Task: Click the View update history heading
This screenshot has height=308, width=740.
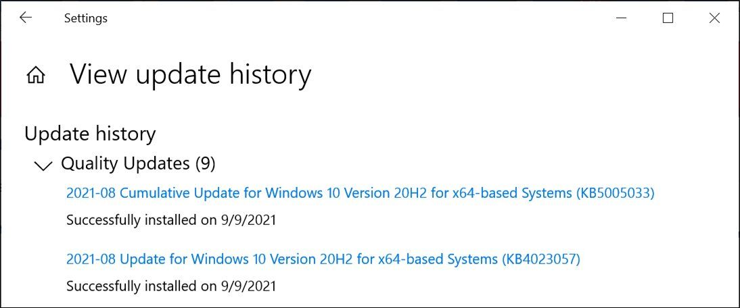Action: [191, 74]
